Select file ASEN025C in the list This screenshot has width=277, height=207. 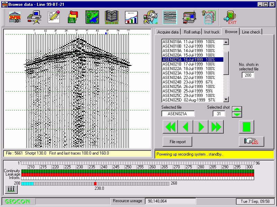pos(193,96)
